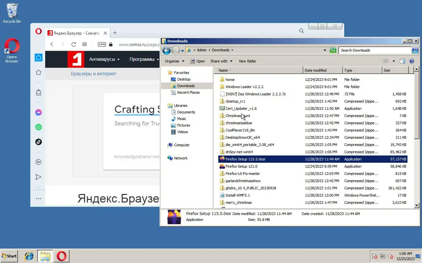Image resolution: width=422 pixels, height=263 pixels.
Task: Select Opera Browser desktop shortcut
Action: pyautogui.click(x=12, y=51)
